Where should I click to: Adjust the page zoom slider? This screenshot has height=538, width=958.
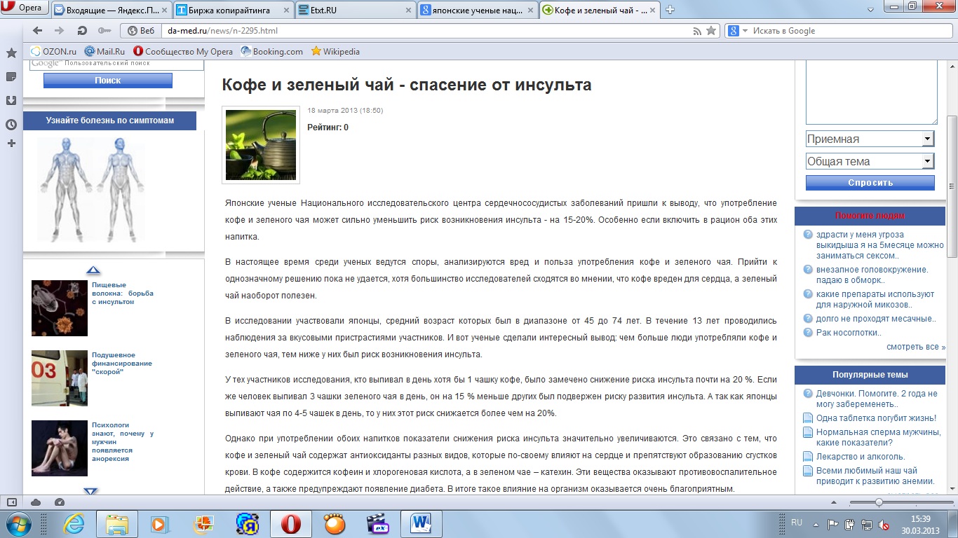click(x=879, y=502)
